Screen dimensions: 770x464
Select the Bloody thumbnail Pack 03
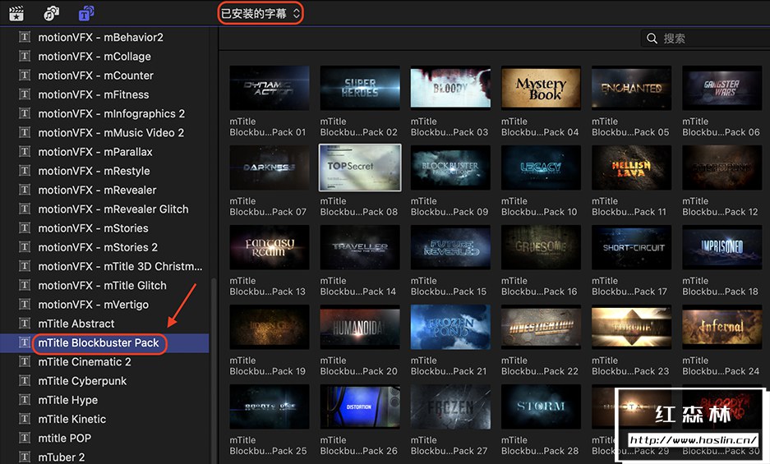click(450, 88)
